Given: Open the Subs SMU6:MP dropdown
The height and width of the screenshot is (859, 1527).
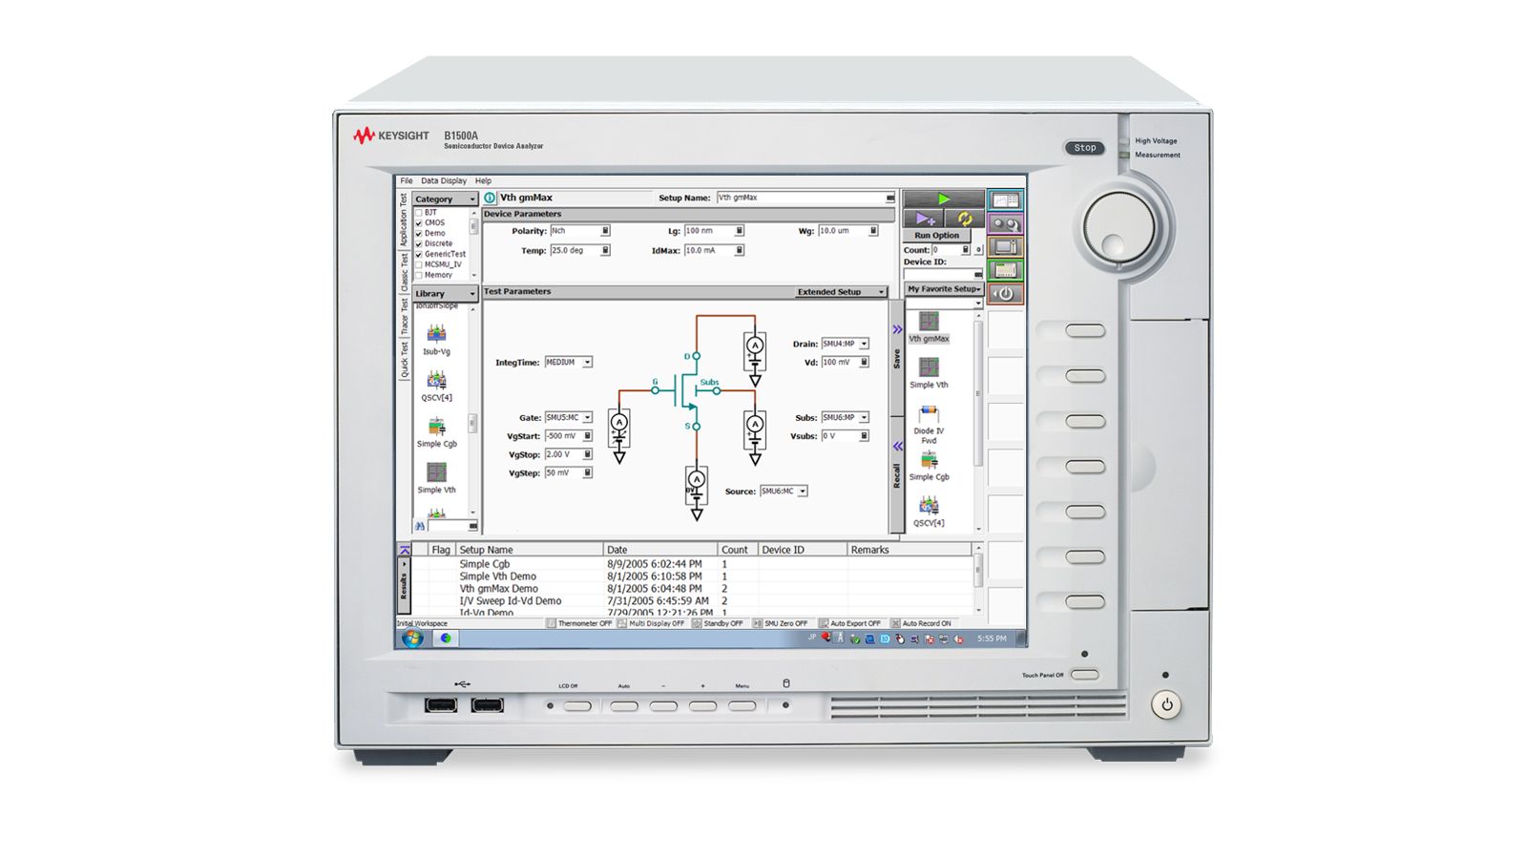Looking at the screenshot, I should pos(846,417).
